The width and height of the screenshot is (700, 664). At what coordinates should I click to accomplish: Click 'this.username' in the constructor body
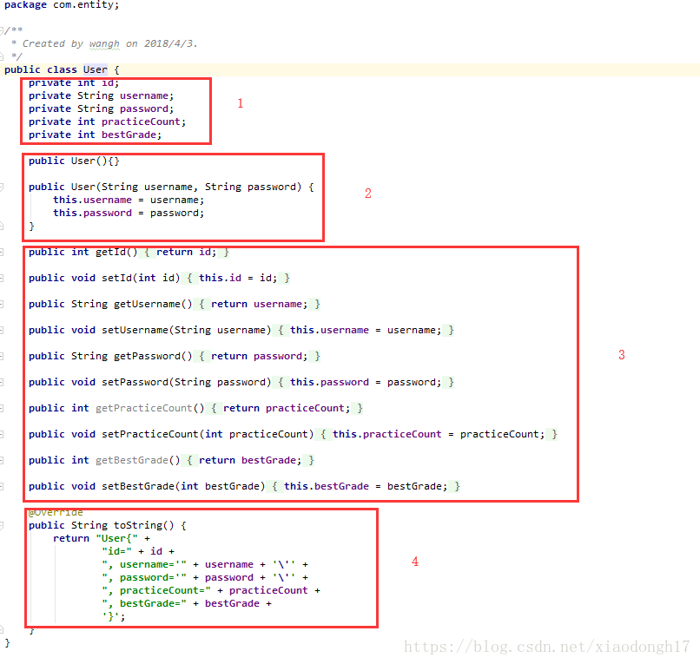click(x=92, y=200)
